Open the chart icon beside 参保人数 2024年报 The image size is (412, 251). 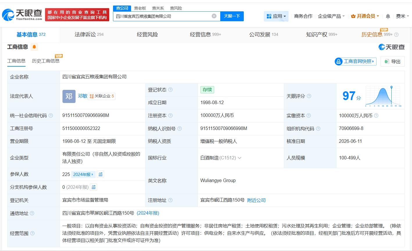tap(100, 174)
